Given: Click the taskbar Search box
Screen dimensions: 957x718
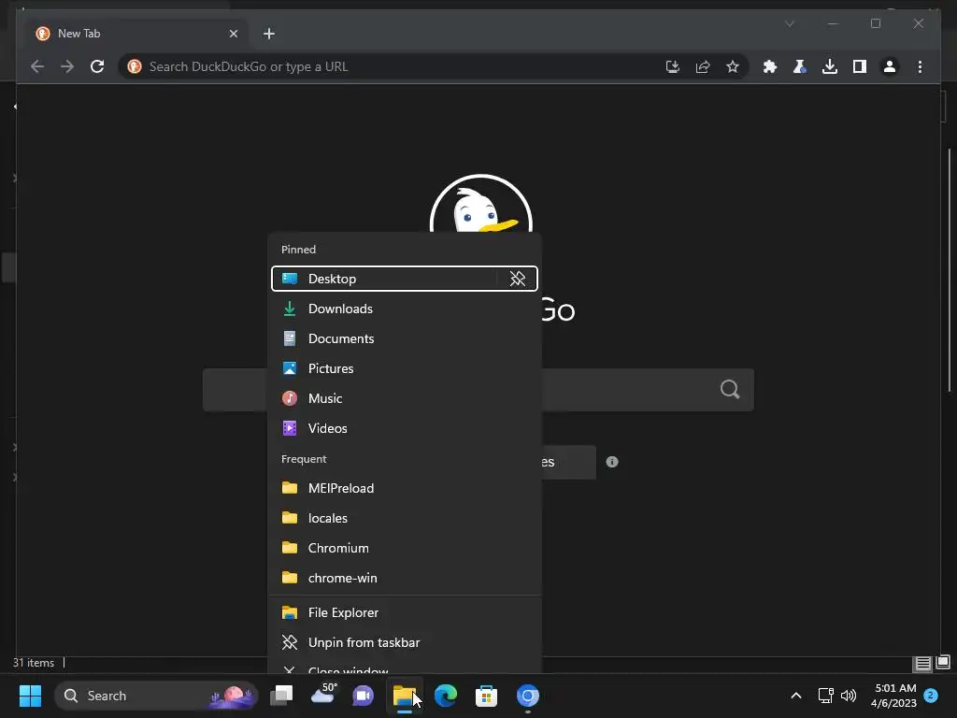Looking at the screenshot, I should (x=156, y=696).
